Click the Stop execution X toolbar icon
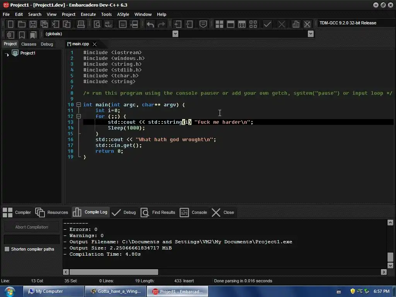396x297 pixels. coord(282,24)
